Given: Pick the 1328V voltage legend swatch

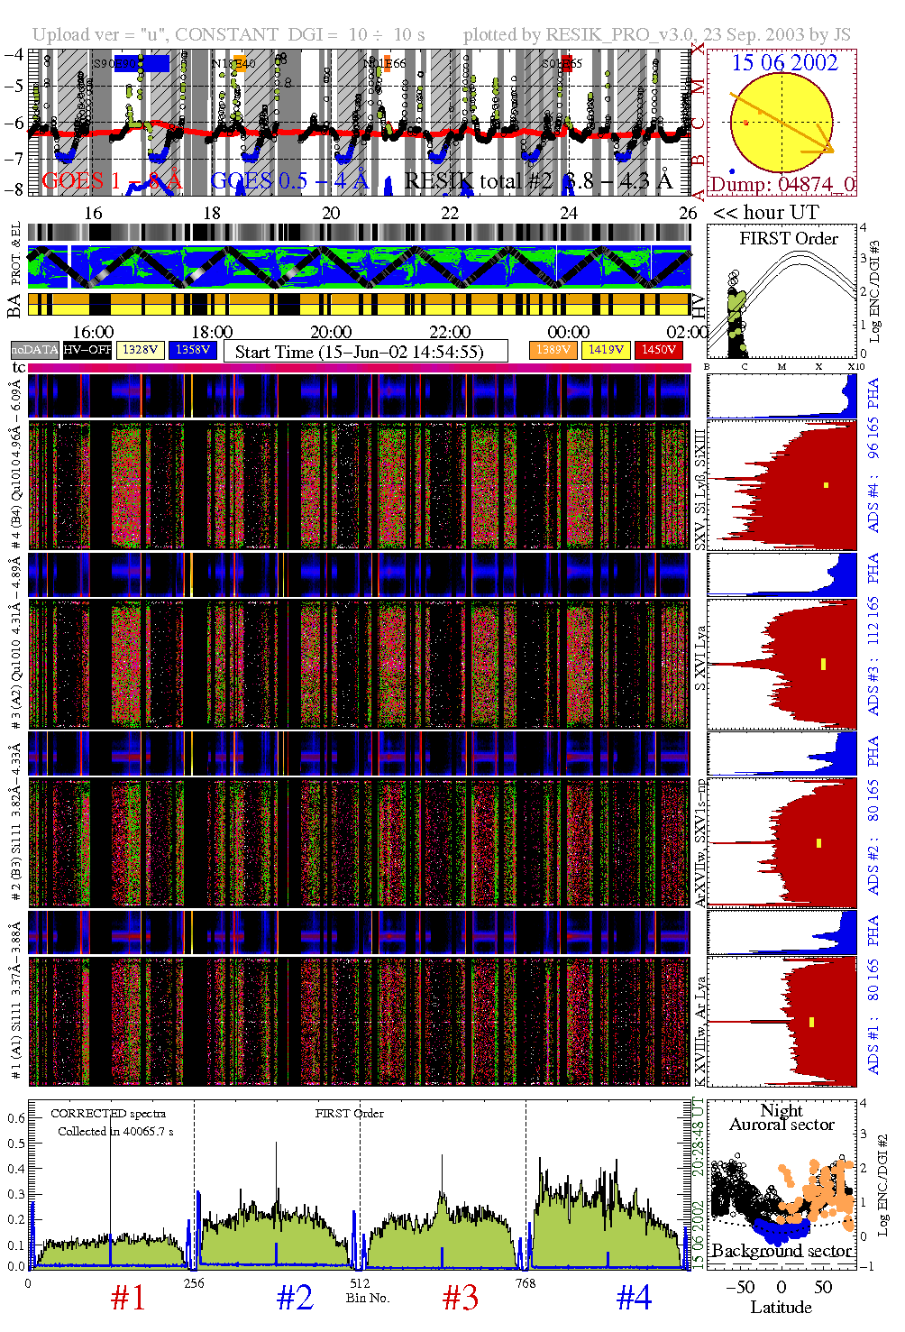Looking at the screenshot, I should click(x=141, y=350).
